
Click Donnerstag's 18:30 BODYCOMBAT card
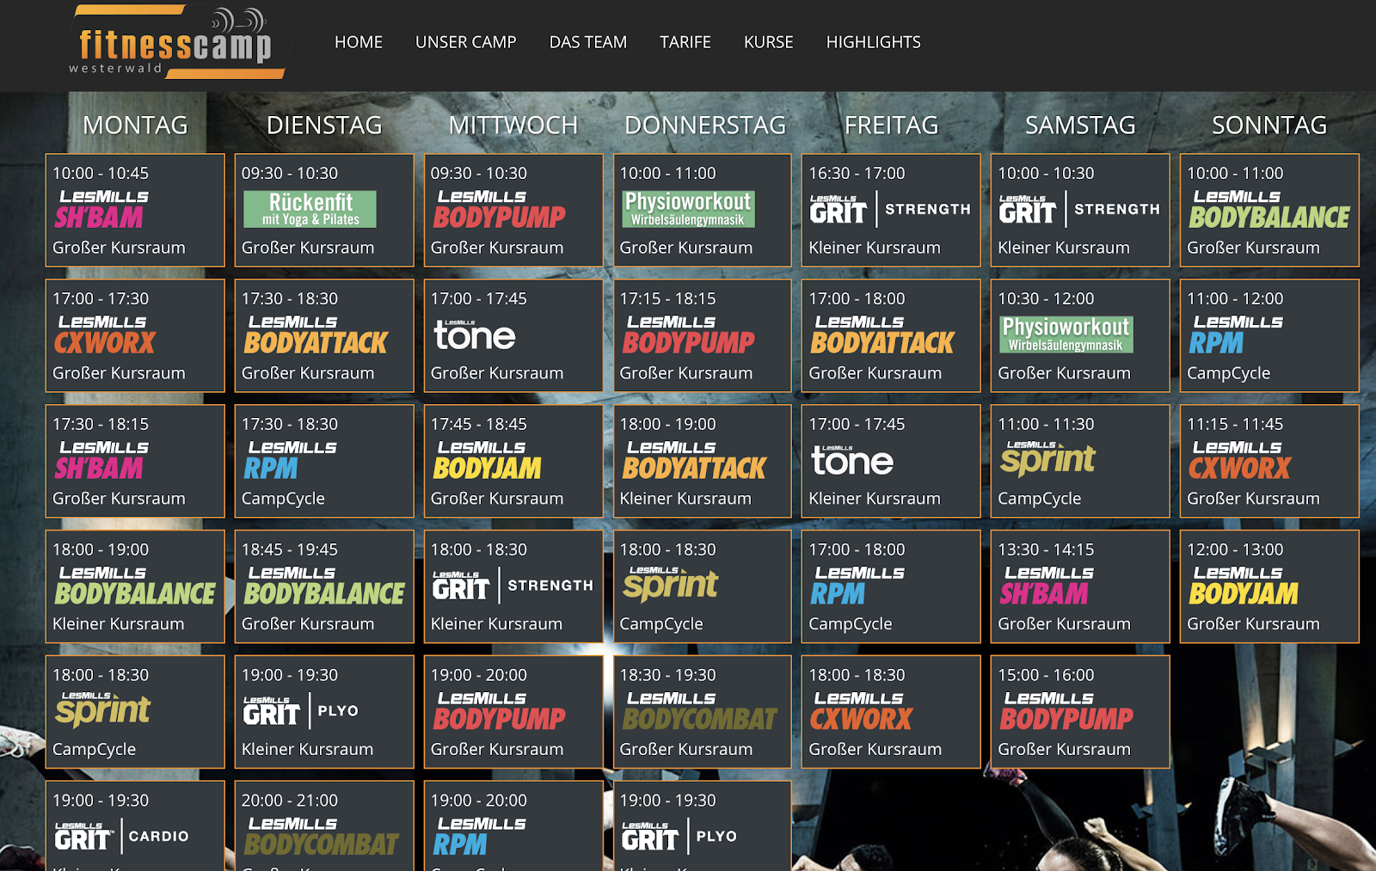pos(702,711)
